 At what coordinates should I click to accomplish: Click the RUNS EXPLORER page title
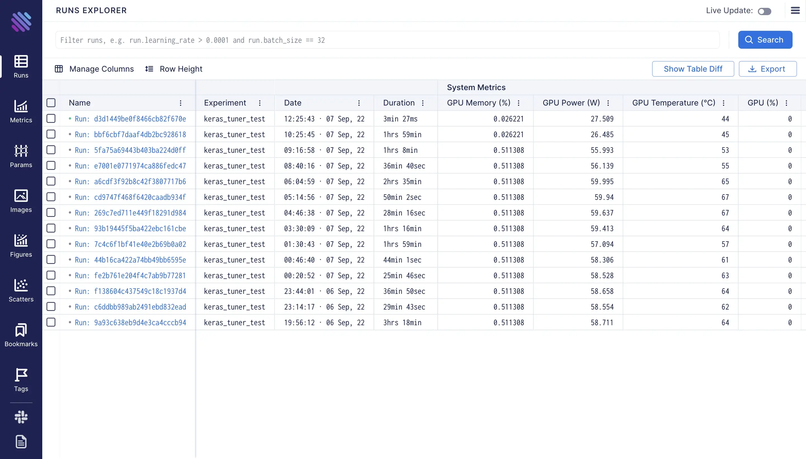coord(92,10)
